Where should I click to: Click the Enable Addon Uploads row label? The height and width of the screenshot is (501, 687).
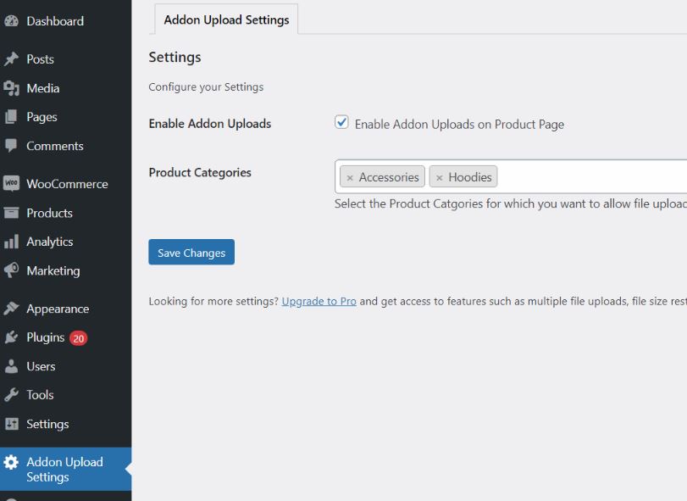(210, 124)
